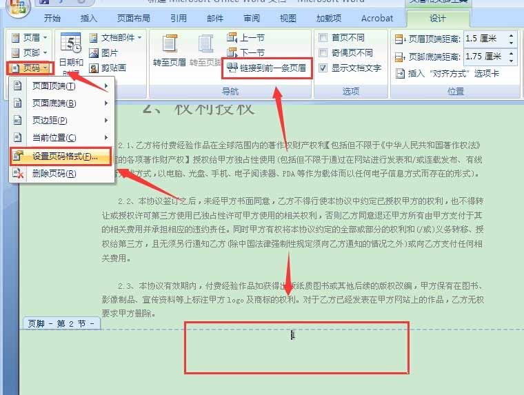
Task: Click the Office button orb
Action: 17,8
